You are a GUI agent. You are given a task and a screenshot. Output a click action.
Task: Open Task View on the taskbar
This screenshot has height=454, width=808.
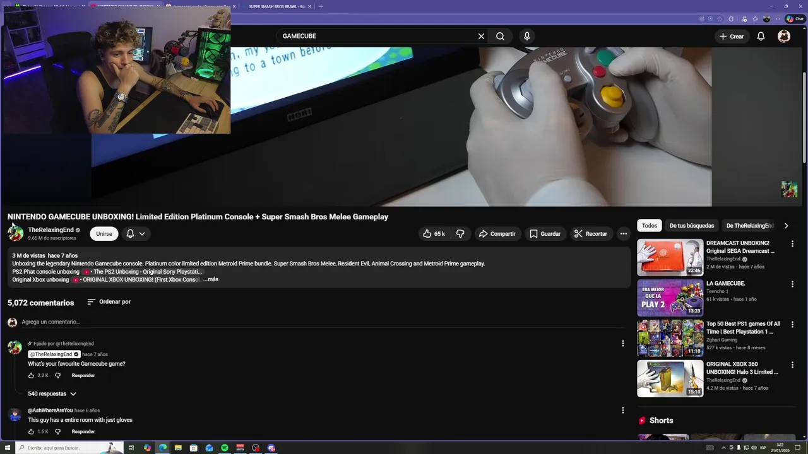pyautogui.click(x=131, y=448)
